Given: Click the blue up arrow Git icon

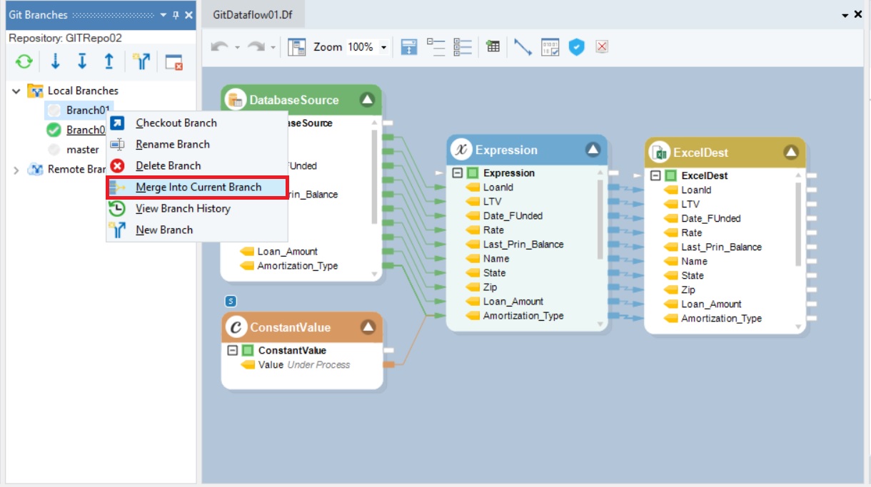Looking at the screenshot, I should coord(109,62).
